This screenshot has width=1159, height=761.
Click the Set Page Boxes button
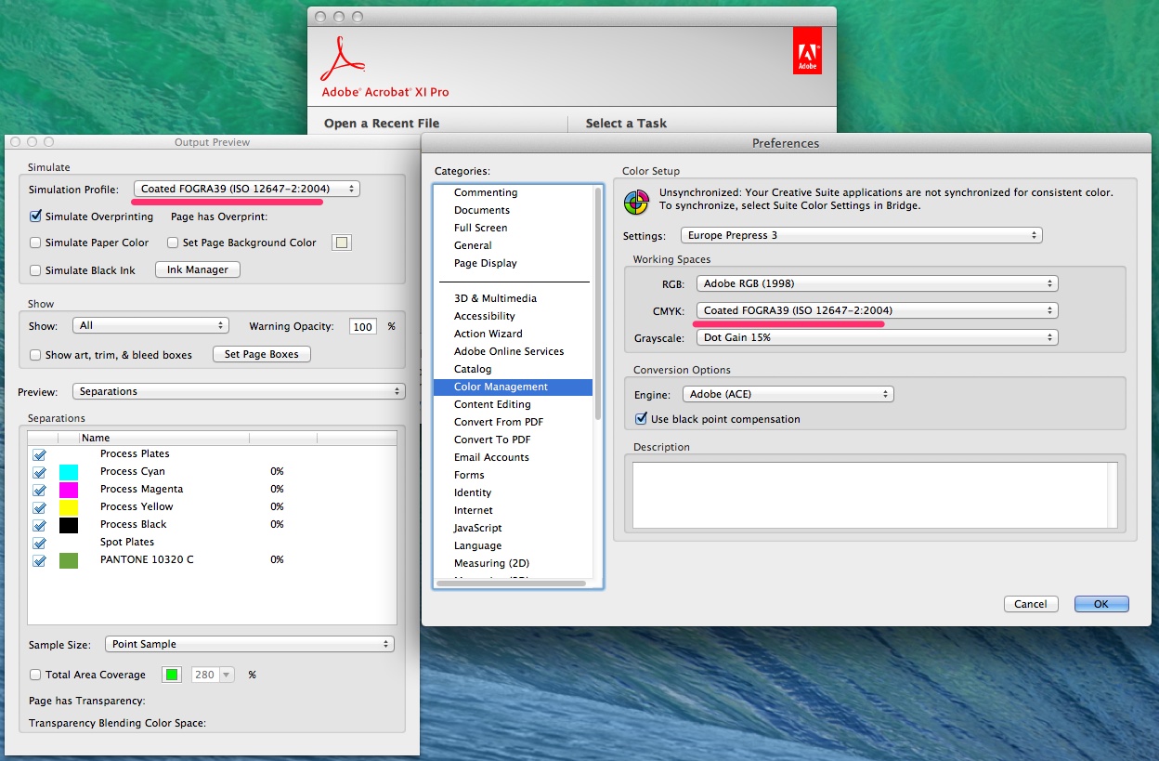[262, 354]
